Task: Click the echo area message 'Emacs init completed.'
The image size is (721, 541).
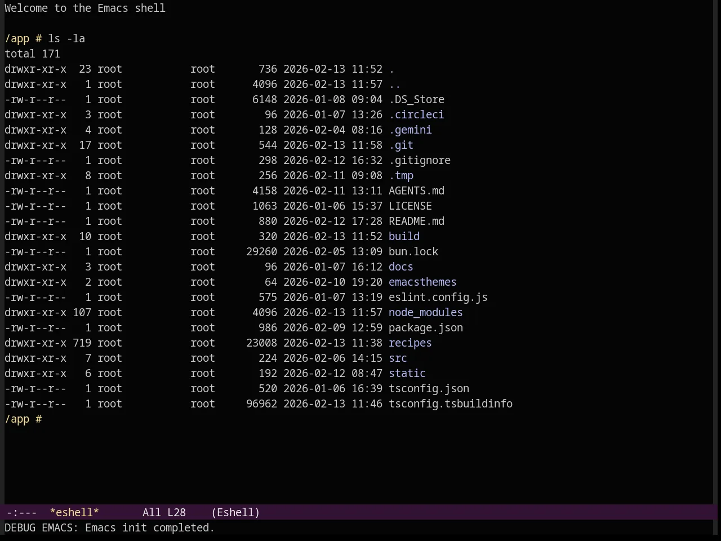Action: tap(150, 528)
